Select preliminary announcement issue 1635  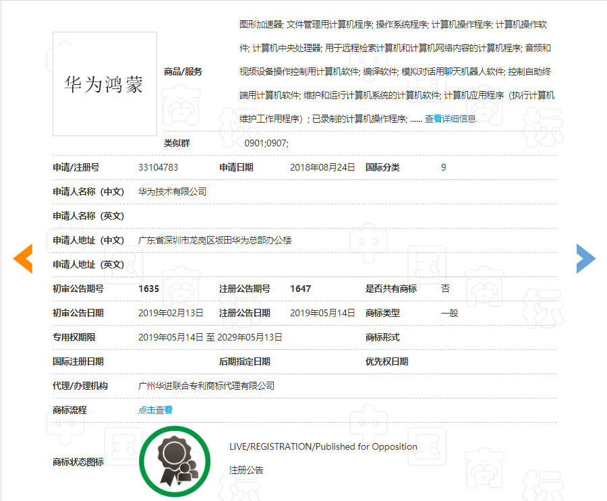(x=148, y=289)
